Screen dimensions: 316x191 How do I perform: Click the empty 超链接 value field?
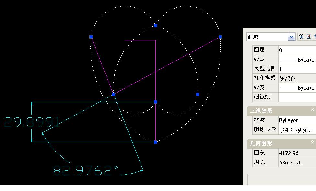point(297,97)
